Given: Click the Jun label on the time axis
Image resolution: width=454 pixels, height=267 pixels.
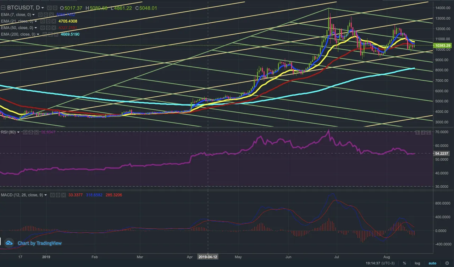Looking at the screenshot, I should (x=288, y=256).
